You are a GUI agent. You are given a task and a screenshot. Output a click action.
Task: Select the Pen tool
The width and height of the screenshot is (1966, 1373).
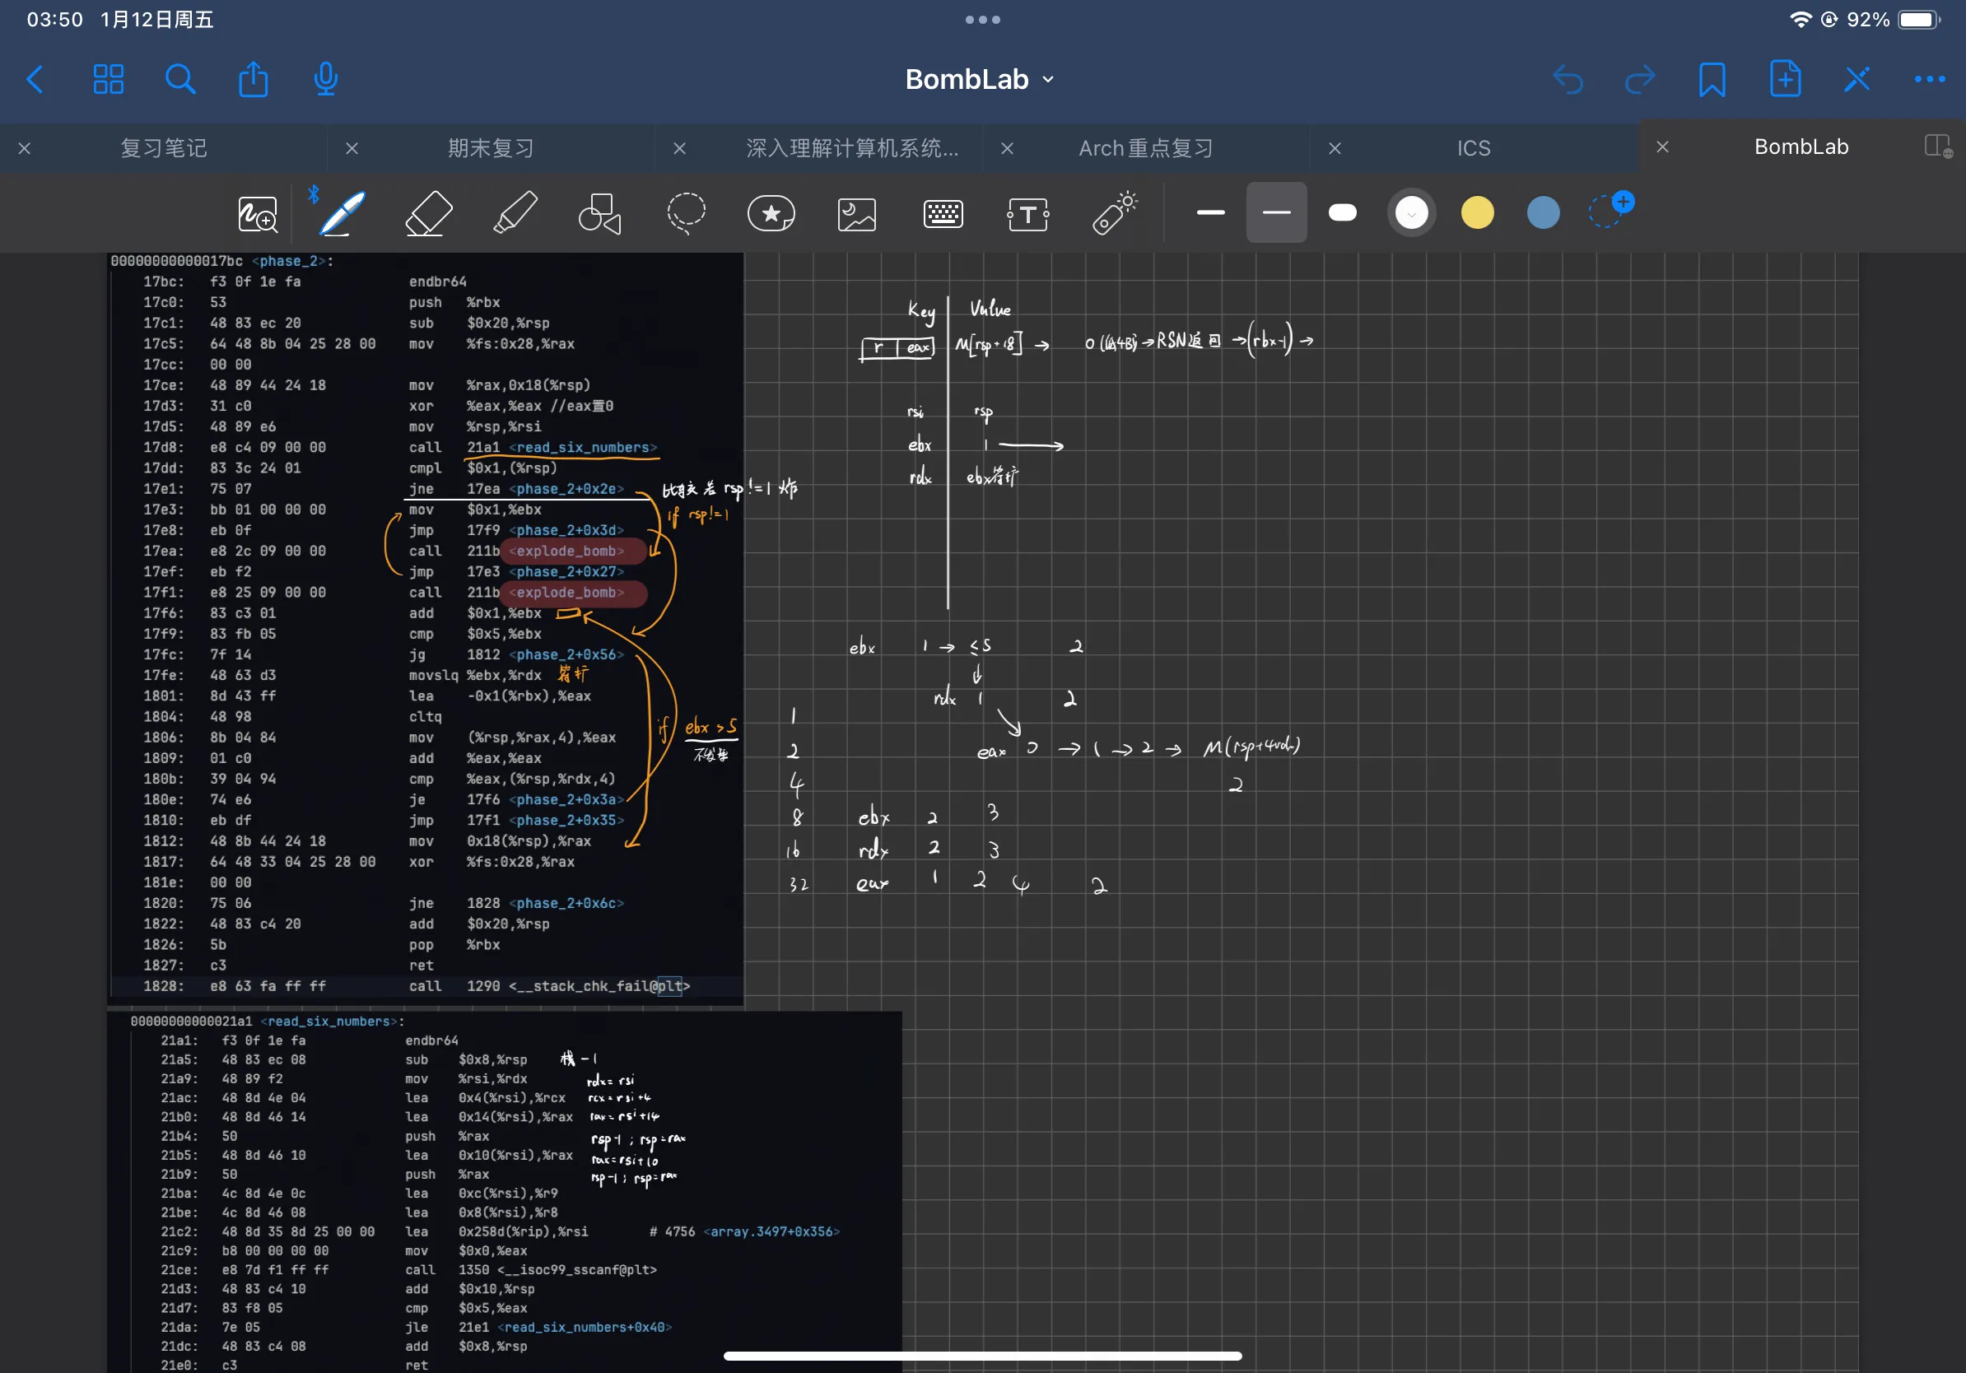point(342,213)
